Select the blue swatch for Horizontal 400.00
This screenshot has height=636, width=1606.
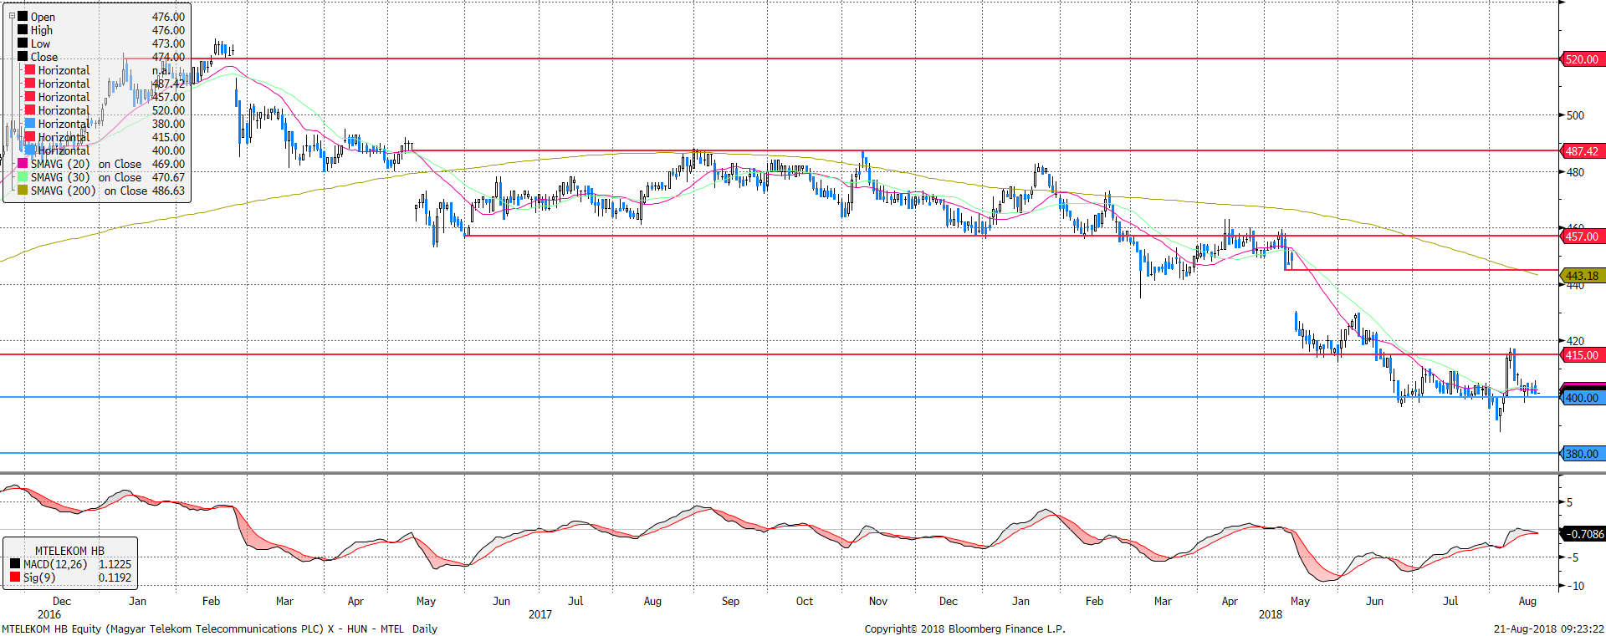pyautogui.click(x=30, y=150)
